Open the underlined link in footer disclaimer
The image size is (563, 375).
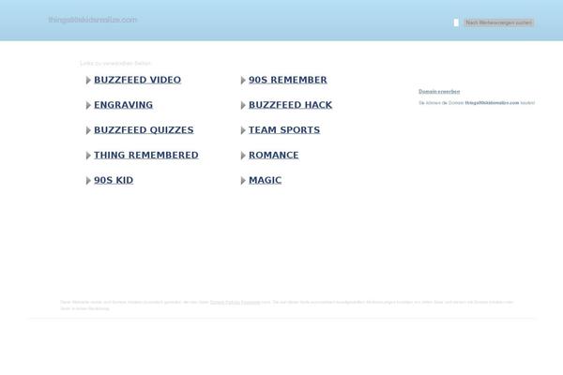[236, 302]
